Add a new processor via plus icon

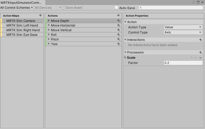[201, 52]
